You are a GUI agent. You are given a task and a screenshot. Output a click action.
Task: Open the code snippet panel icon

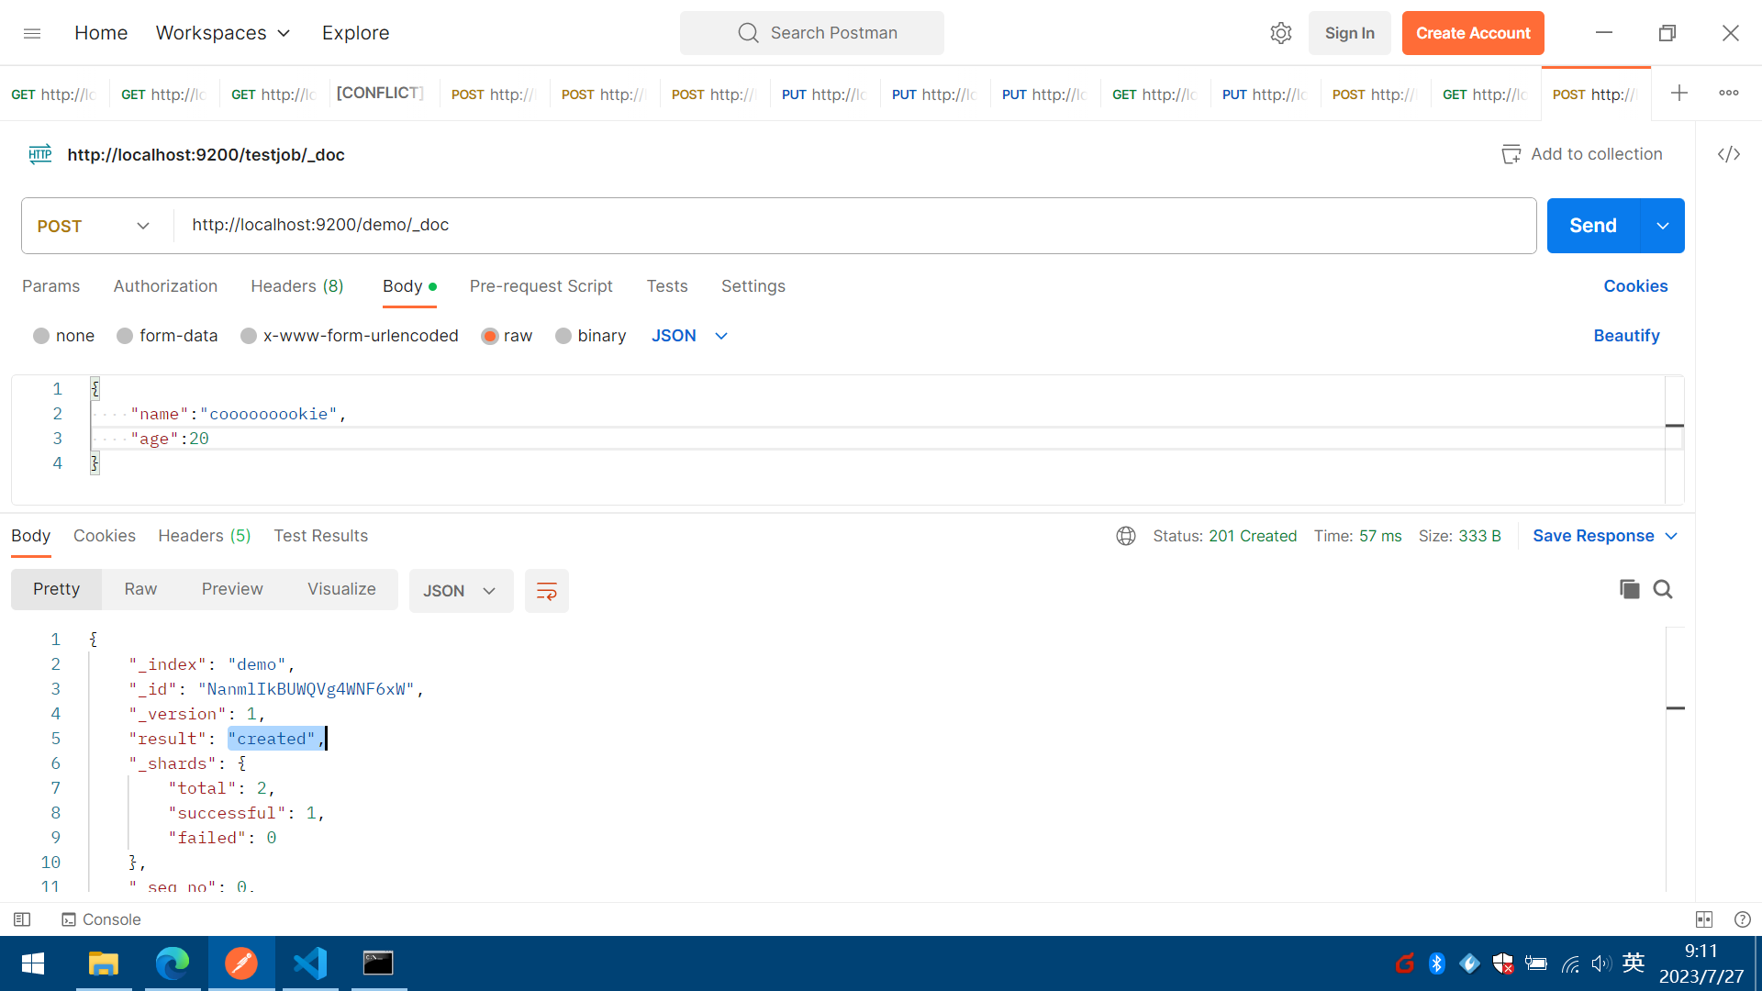point(1729,154)
